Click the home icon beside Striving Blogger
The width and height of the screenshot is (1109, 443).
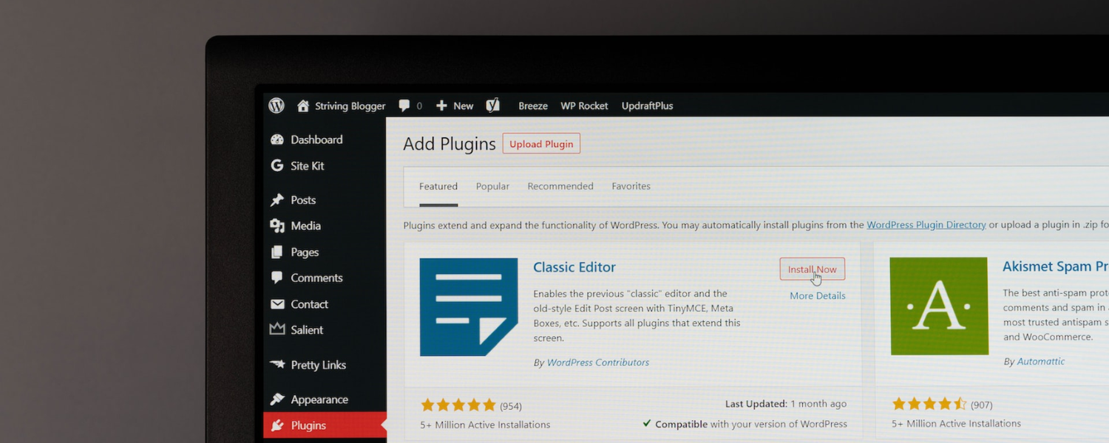[303, 106]
